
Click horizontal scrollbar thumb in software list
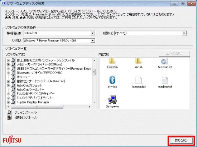tap(37, 107)
